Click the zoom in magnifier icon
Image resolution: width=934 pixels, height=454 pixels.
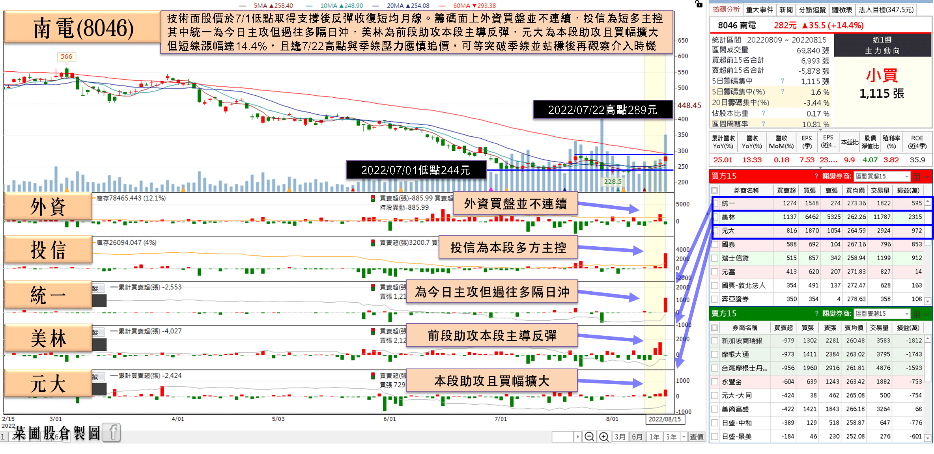603,437
